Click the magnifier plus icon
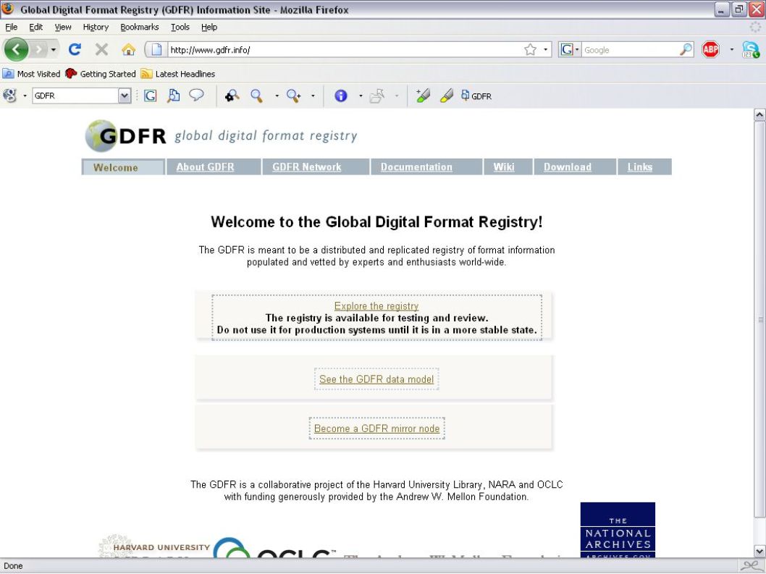Screen dimensions: 766x574 (294, 96)
